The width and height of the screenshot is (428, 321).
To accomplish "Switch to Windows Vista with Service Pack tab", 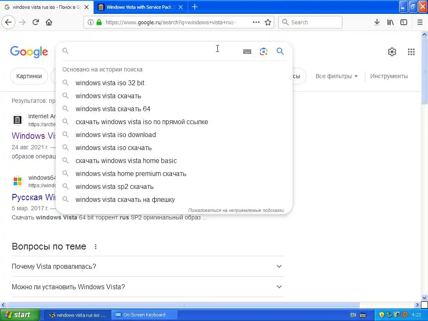I will tap(140, 7).
